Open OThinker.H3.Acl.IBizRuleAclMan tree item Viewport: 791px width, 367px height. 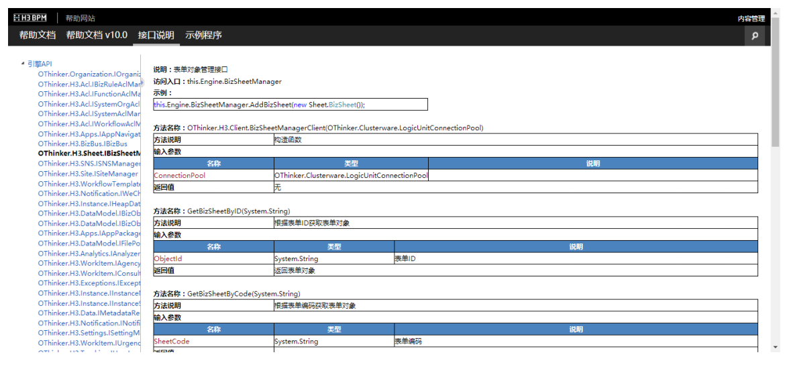tap(89, 84)
